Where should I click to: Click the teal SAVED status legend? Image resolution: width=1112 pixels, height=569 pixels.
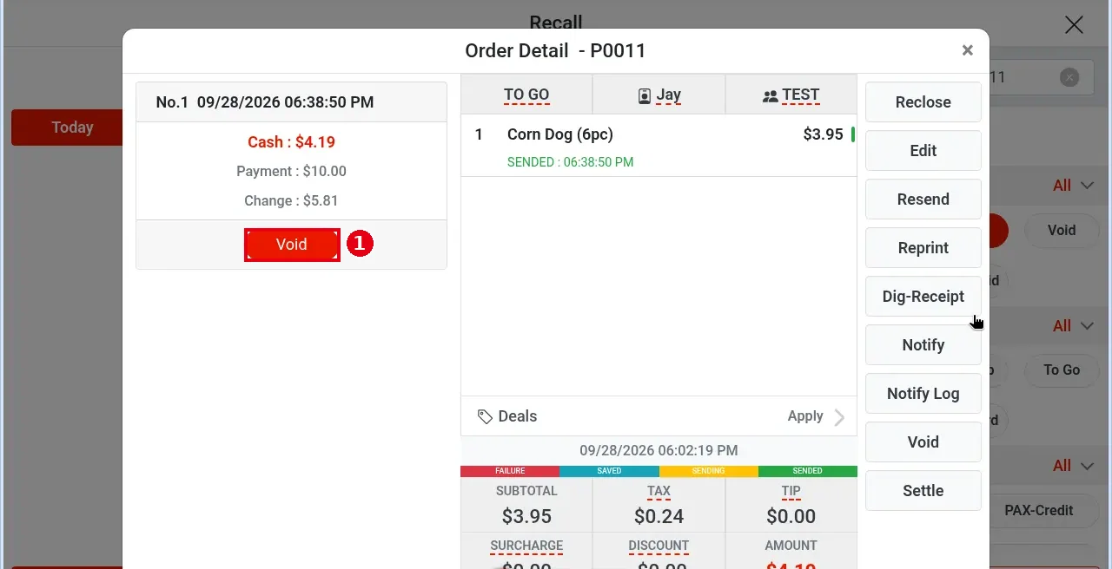click(x=609, y=471)
